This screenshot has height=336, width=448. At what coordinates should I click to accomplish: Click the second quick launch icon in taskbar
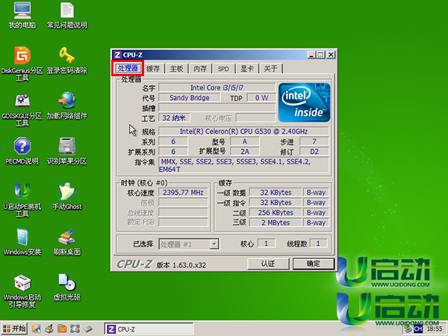click(49, 329)
